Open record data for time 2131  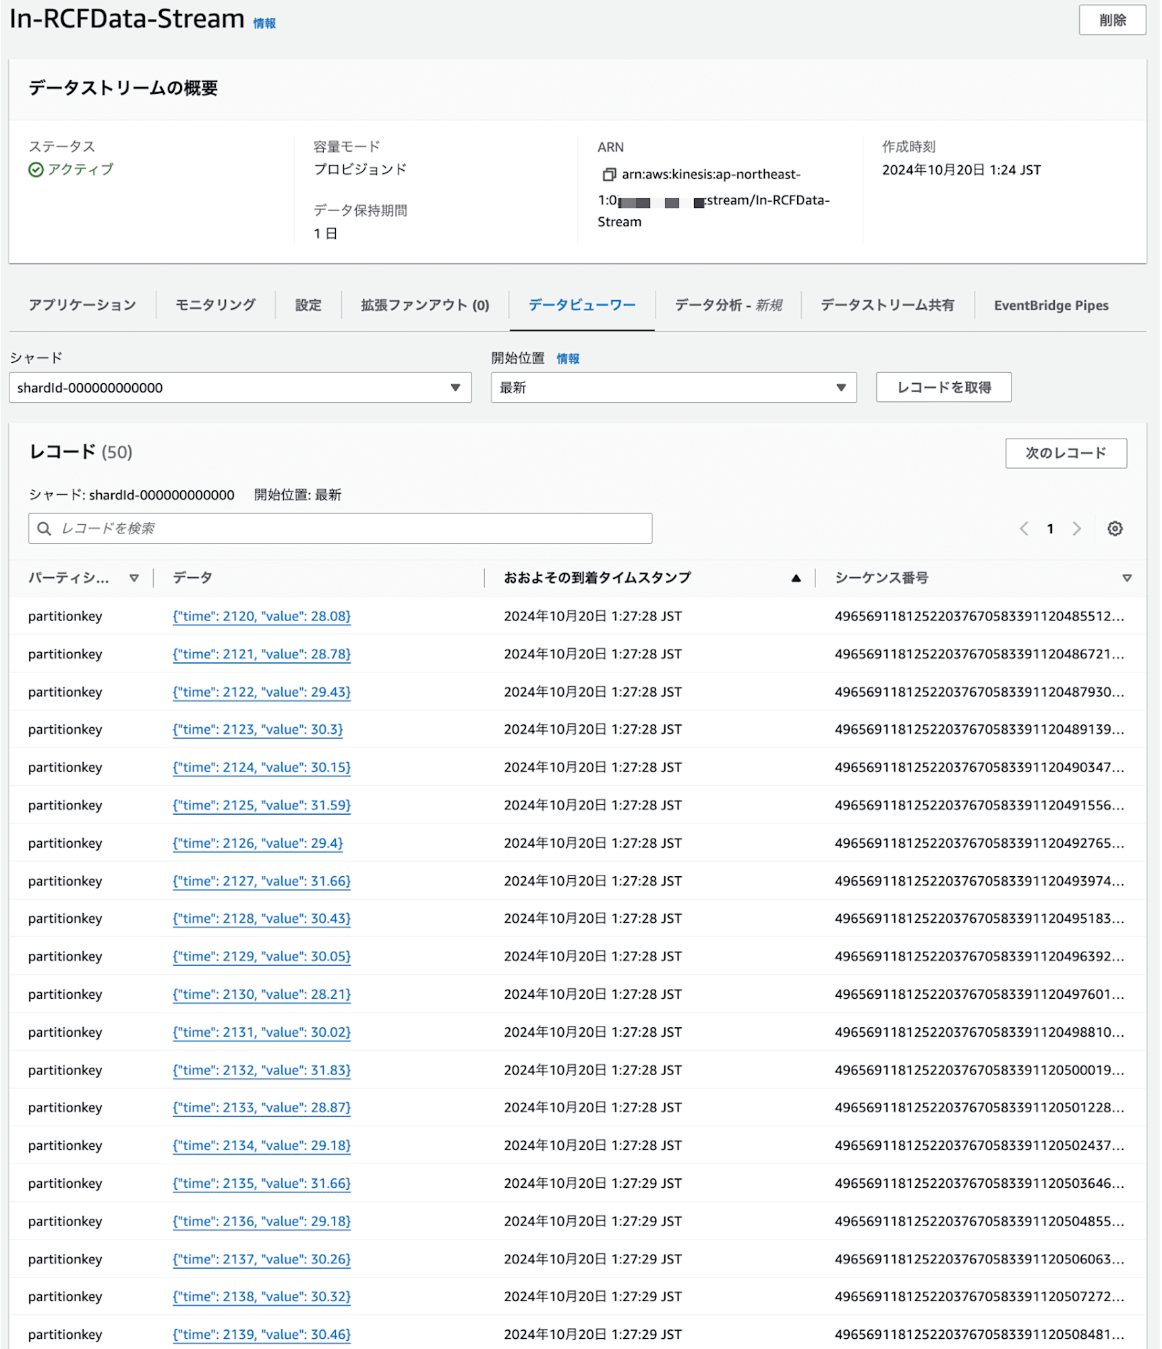point(262,1033)
